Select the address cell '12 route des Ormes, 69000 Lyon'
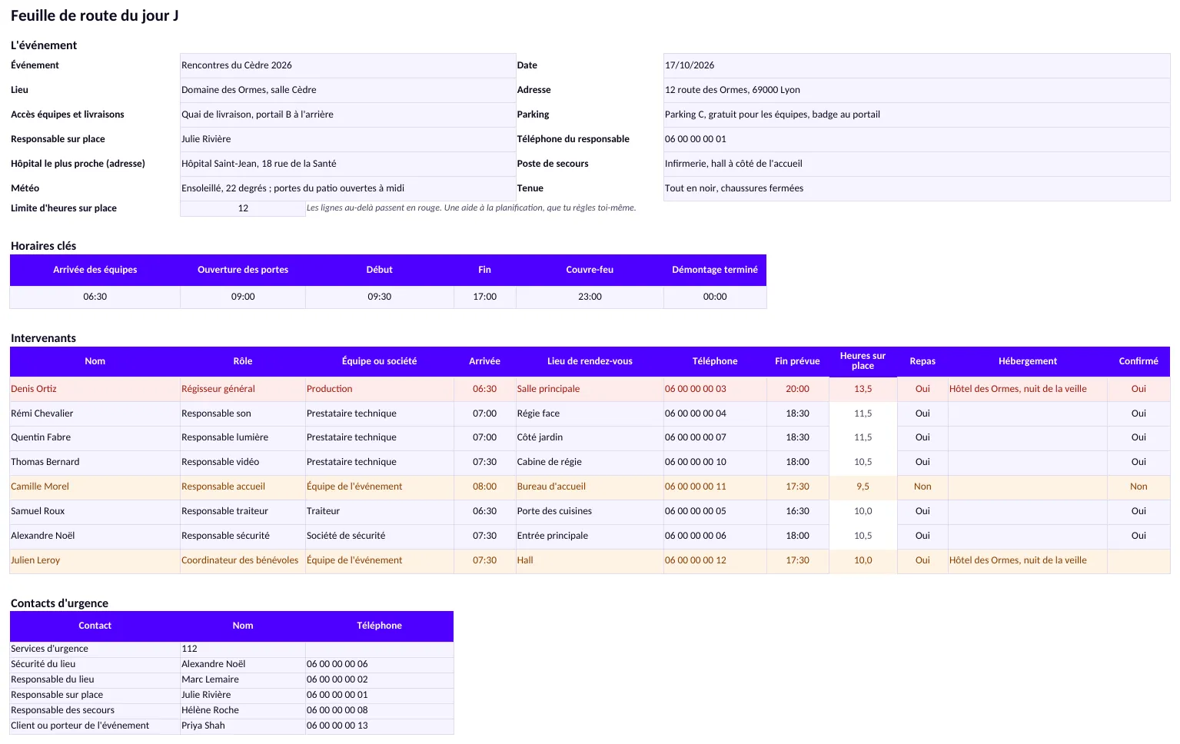This screenshot has height=744, width=1180. [x=916, y=90]
